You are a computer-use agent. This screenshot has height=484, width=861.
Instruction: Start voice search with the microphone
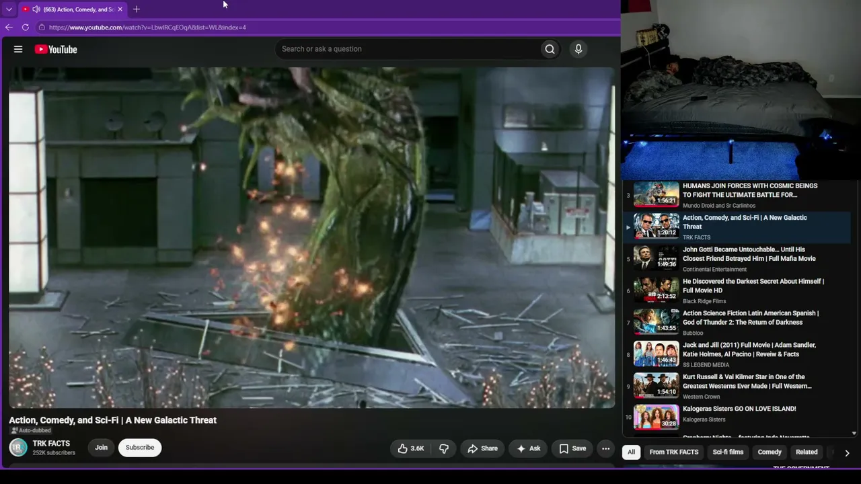click(x=578, y=49)
